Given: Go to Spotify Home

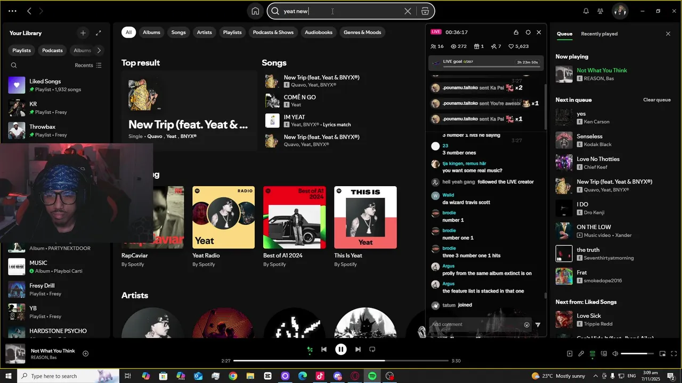Looking at the screenshot, I should point(255,11).
